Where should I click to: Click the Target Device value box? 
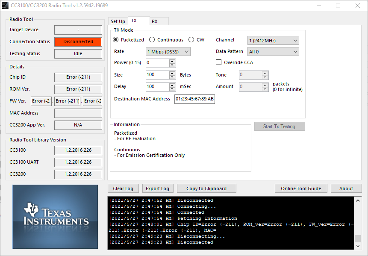tap(78, 30)
